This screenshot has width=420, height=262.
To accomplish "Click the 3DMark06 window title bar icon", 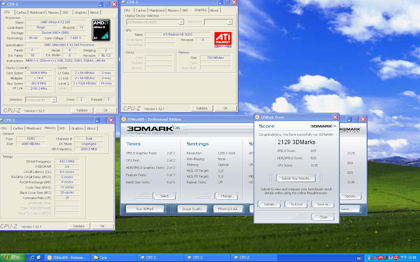I will click(x=124, y=119).
